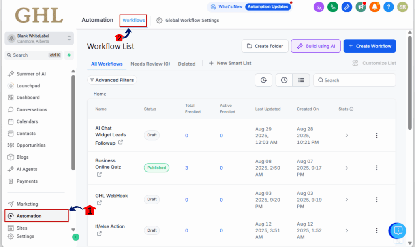This screenshot has height=247, width=415.
Task: Open GHL WebHook external link icon
Action: (x=99, y=203)
